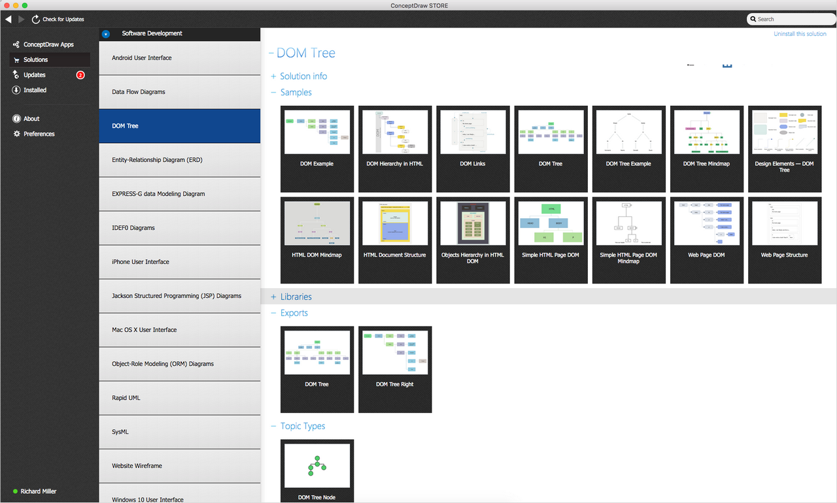Open EXPRESS-G data Modeling Diagram solution

coord(180,194)
